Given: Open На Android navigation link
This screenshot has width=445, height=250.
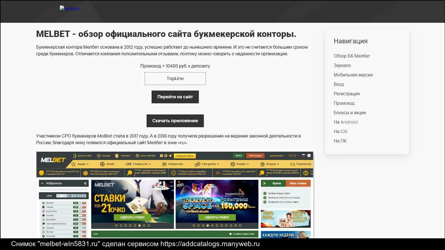Looking at the screenshot, I should pyautogui.click(x=346, y=122).
